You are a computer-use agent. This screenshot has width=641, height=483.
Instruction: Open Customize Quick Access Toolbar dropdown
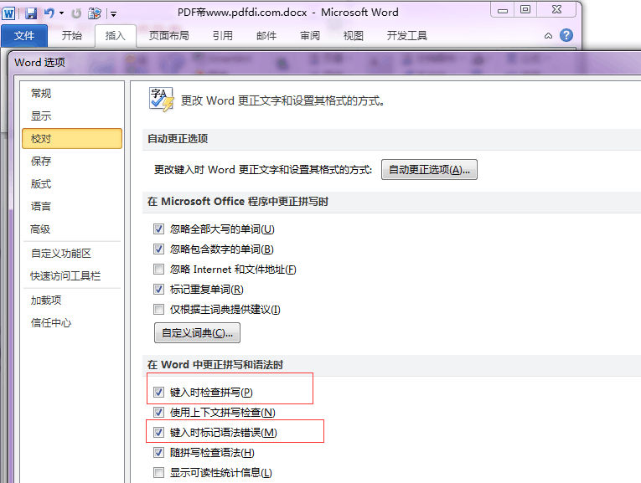(114, 14)
